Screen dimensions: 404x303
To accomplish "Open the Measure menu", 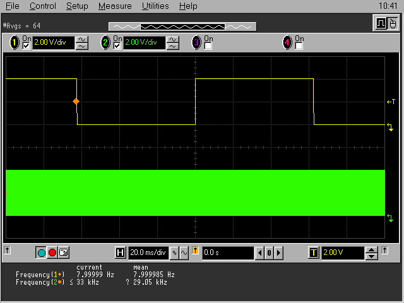I will click(x=115, y=6).
